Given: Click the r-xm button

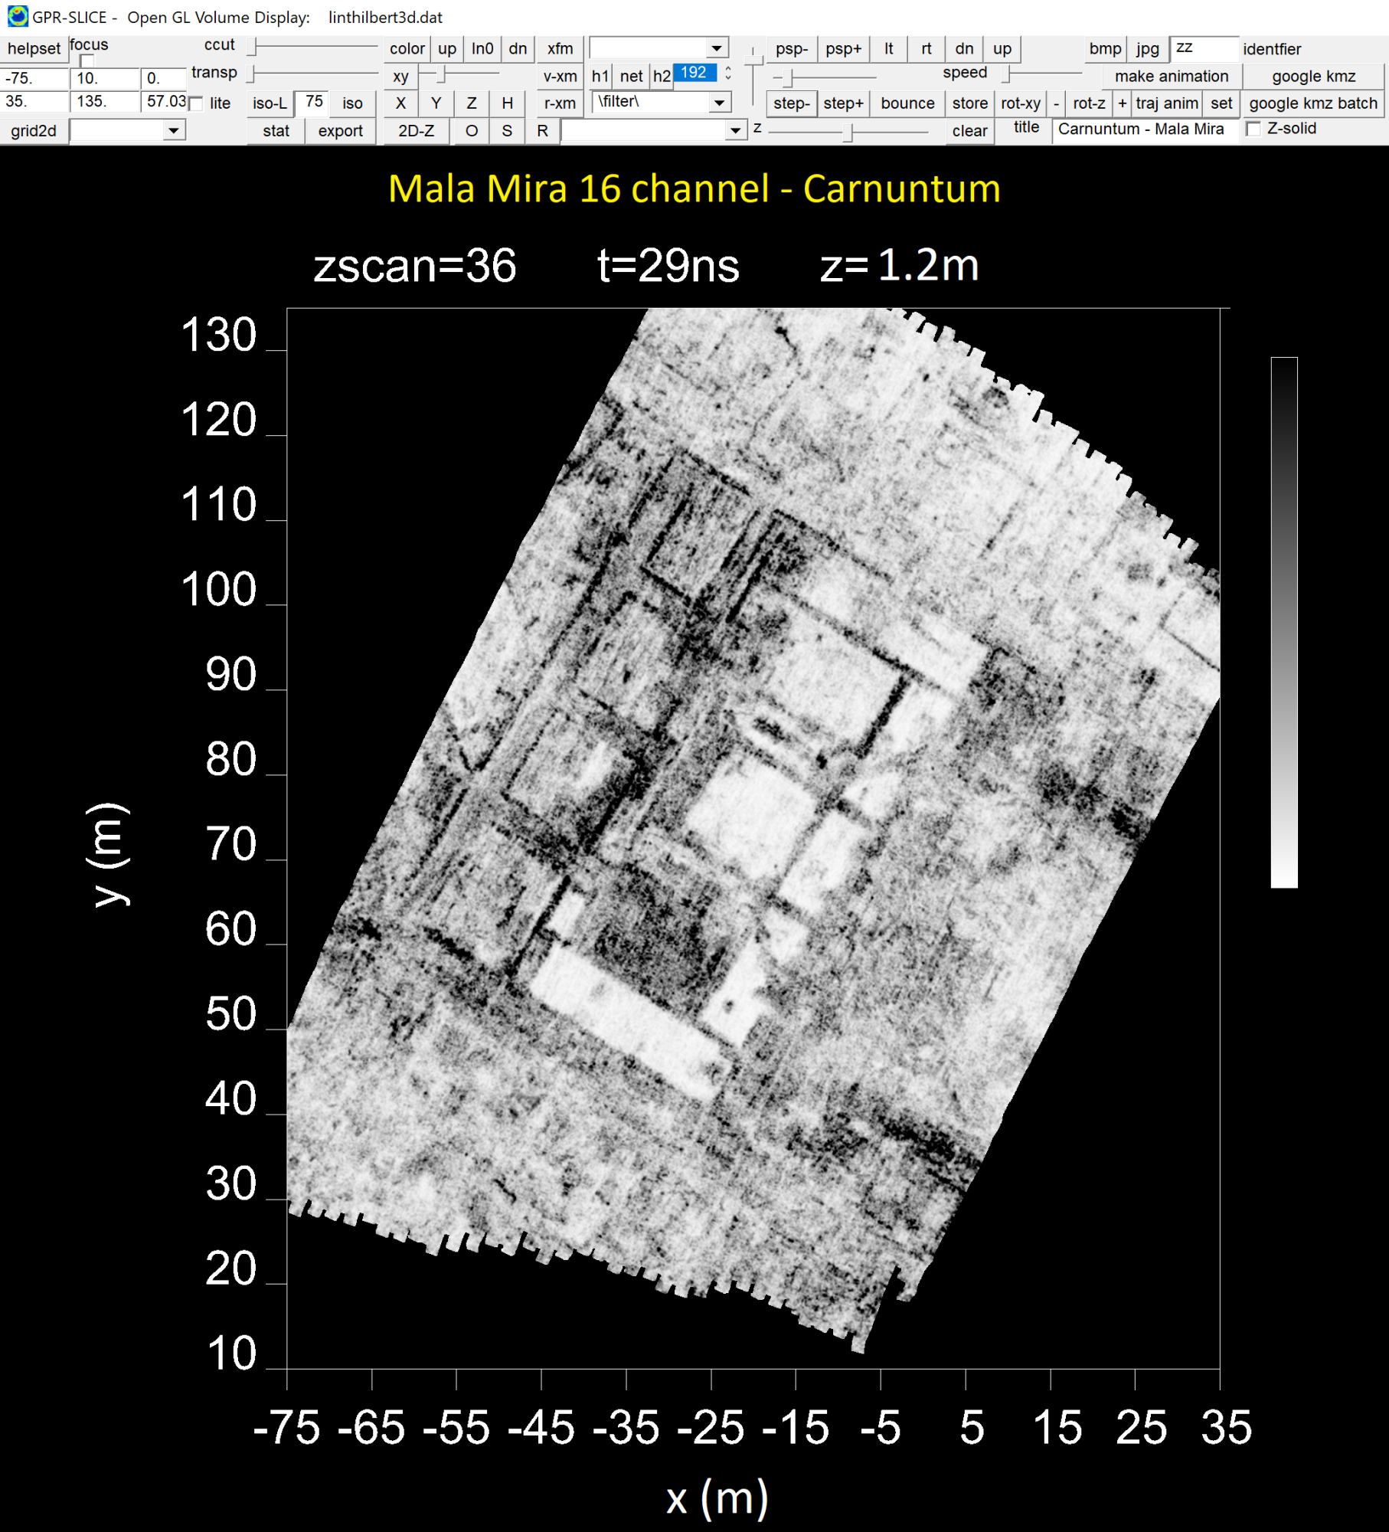Looking at the screenshot, I should coord(561,103).
